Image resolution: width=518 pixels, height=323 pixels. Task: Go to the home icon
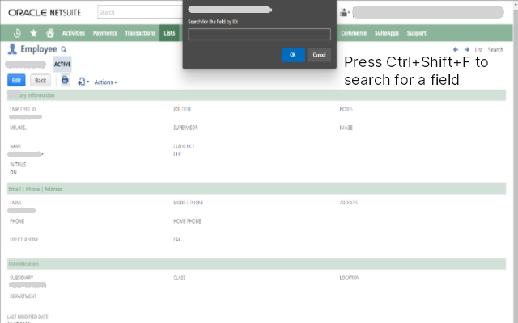[50, 33]
